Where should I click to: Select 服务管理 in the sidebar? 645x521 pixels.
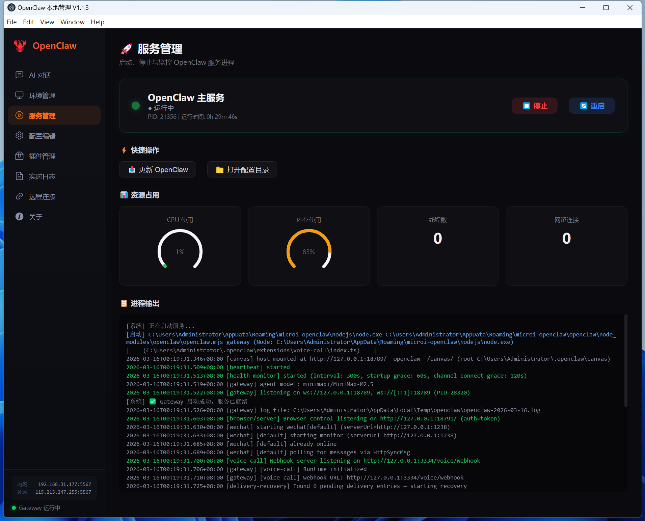54,115
